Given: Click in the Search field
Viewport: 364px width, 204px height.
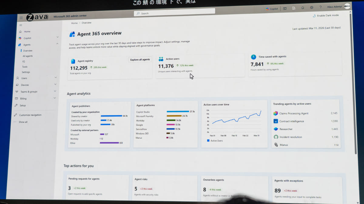Looking at the screenshot, I should pos(174,12).
